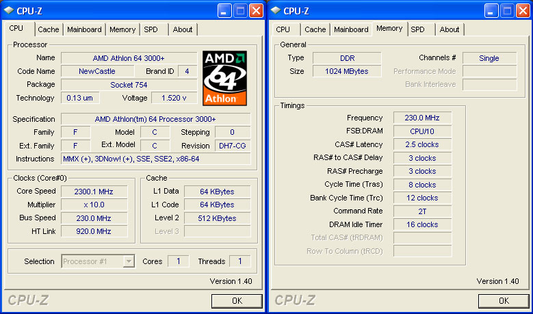Click the Level 2 value 512 KBytes
The height and width of the screenshot is (314, 533).
(217, 218)
